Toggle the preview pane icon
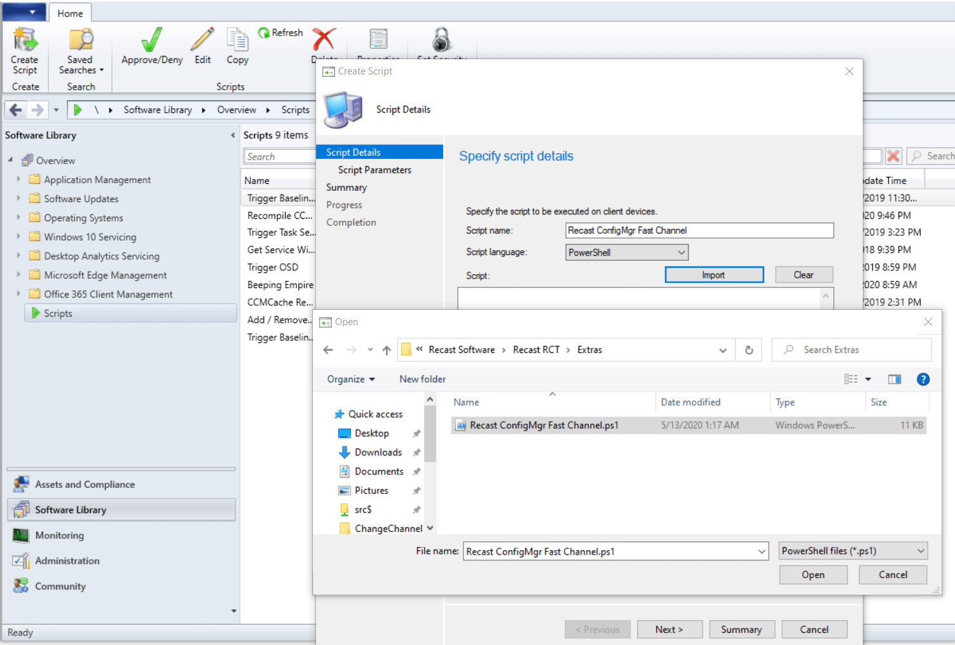 point(894,379)
